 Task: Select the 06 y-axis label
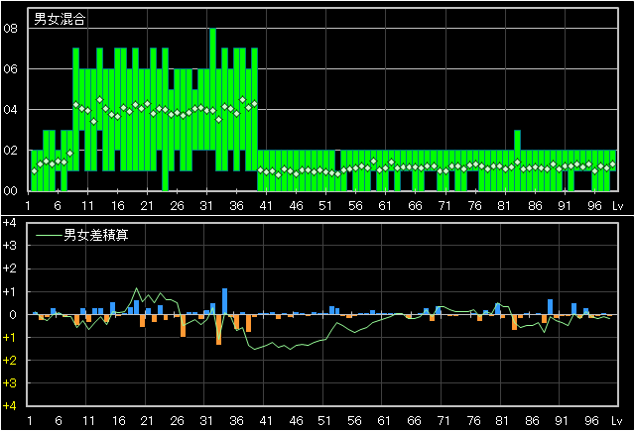pyautogui.click(x=10, y=69)
